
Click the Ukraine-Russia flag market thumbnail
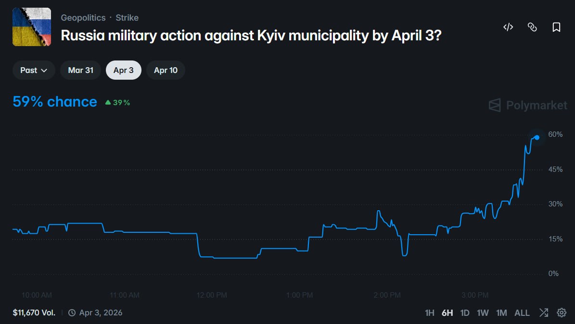(32, 27)
